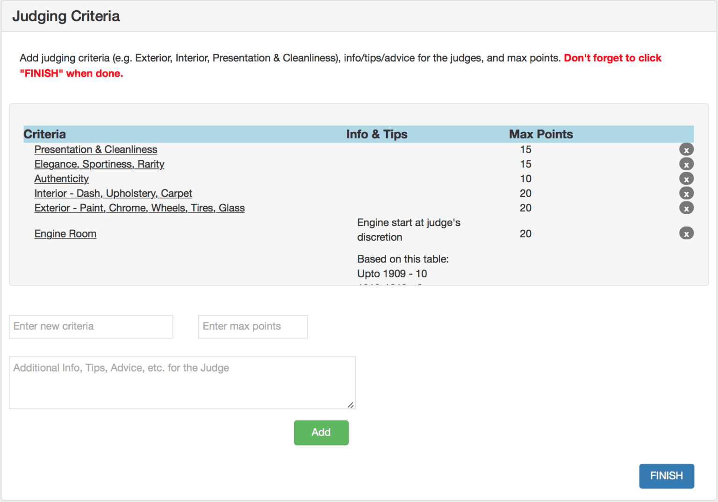
Task: Open the Presentation & Cleanliness criterion link
Action: 95,150
